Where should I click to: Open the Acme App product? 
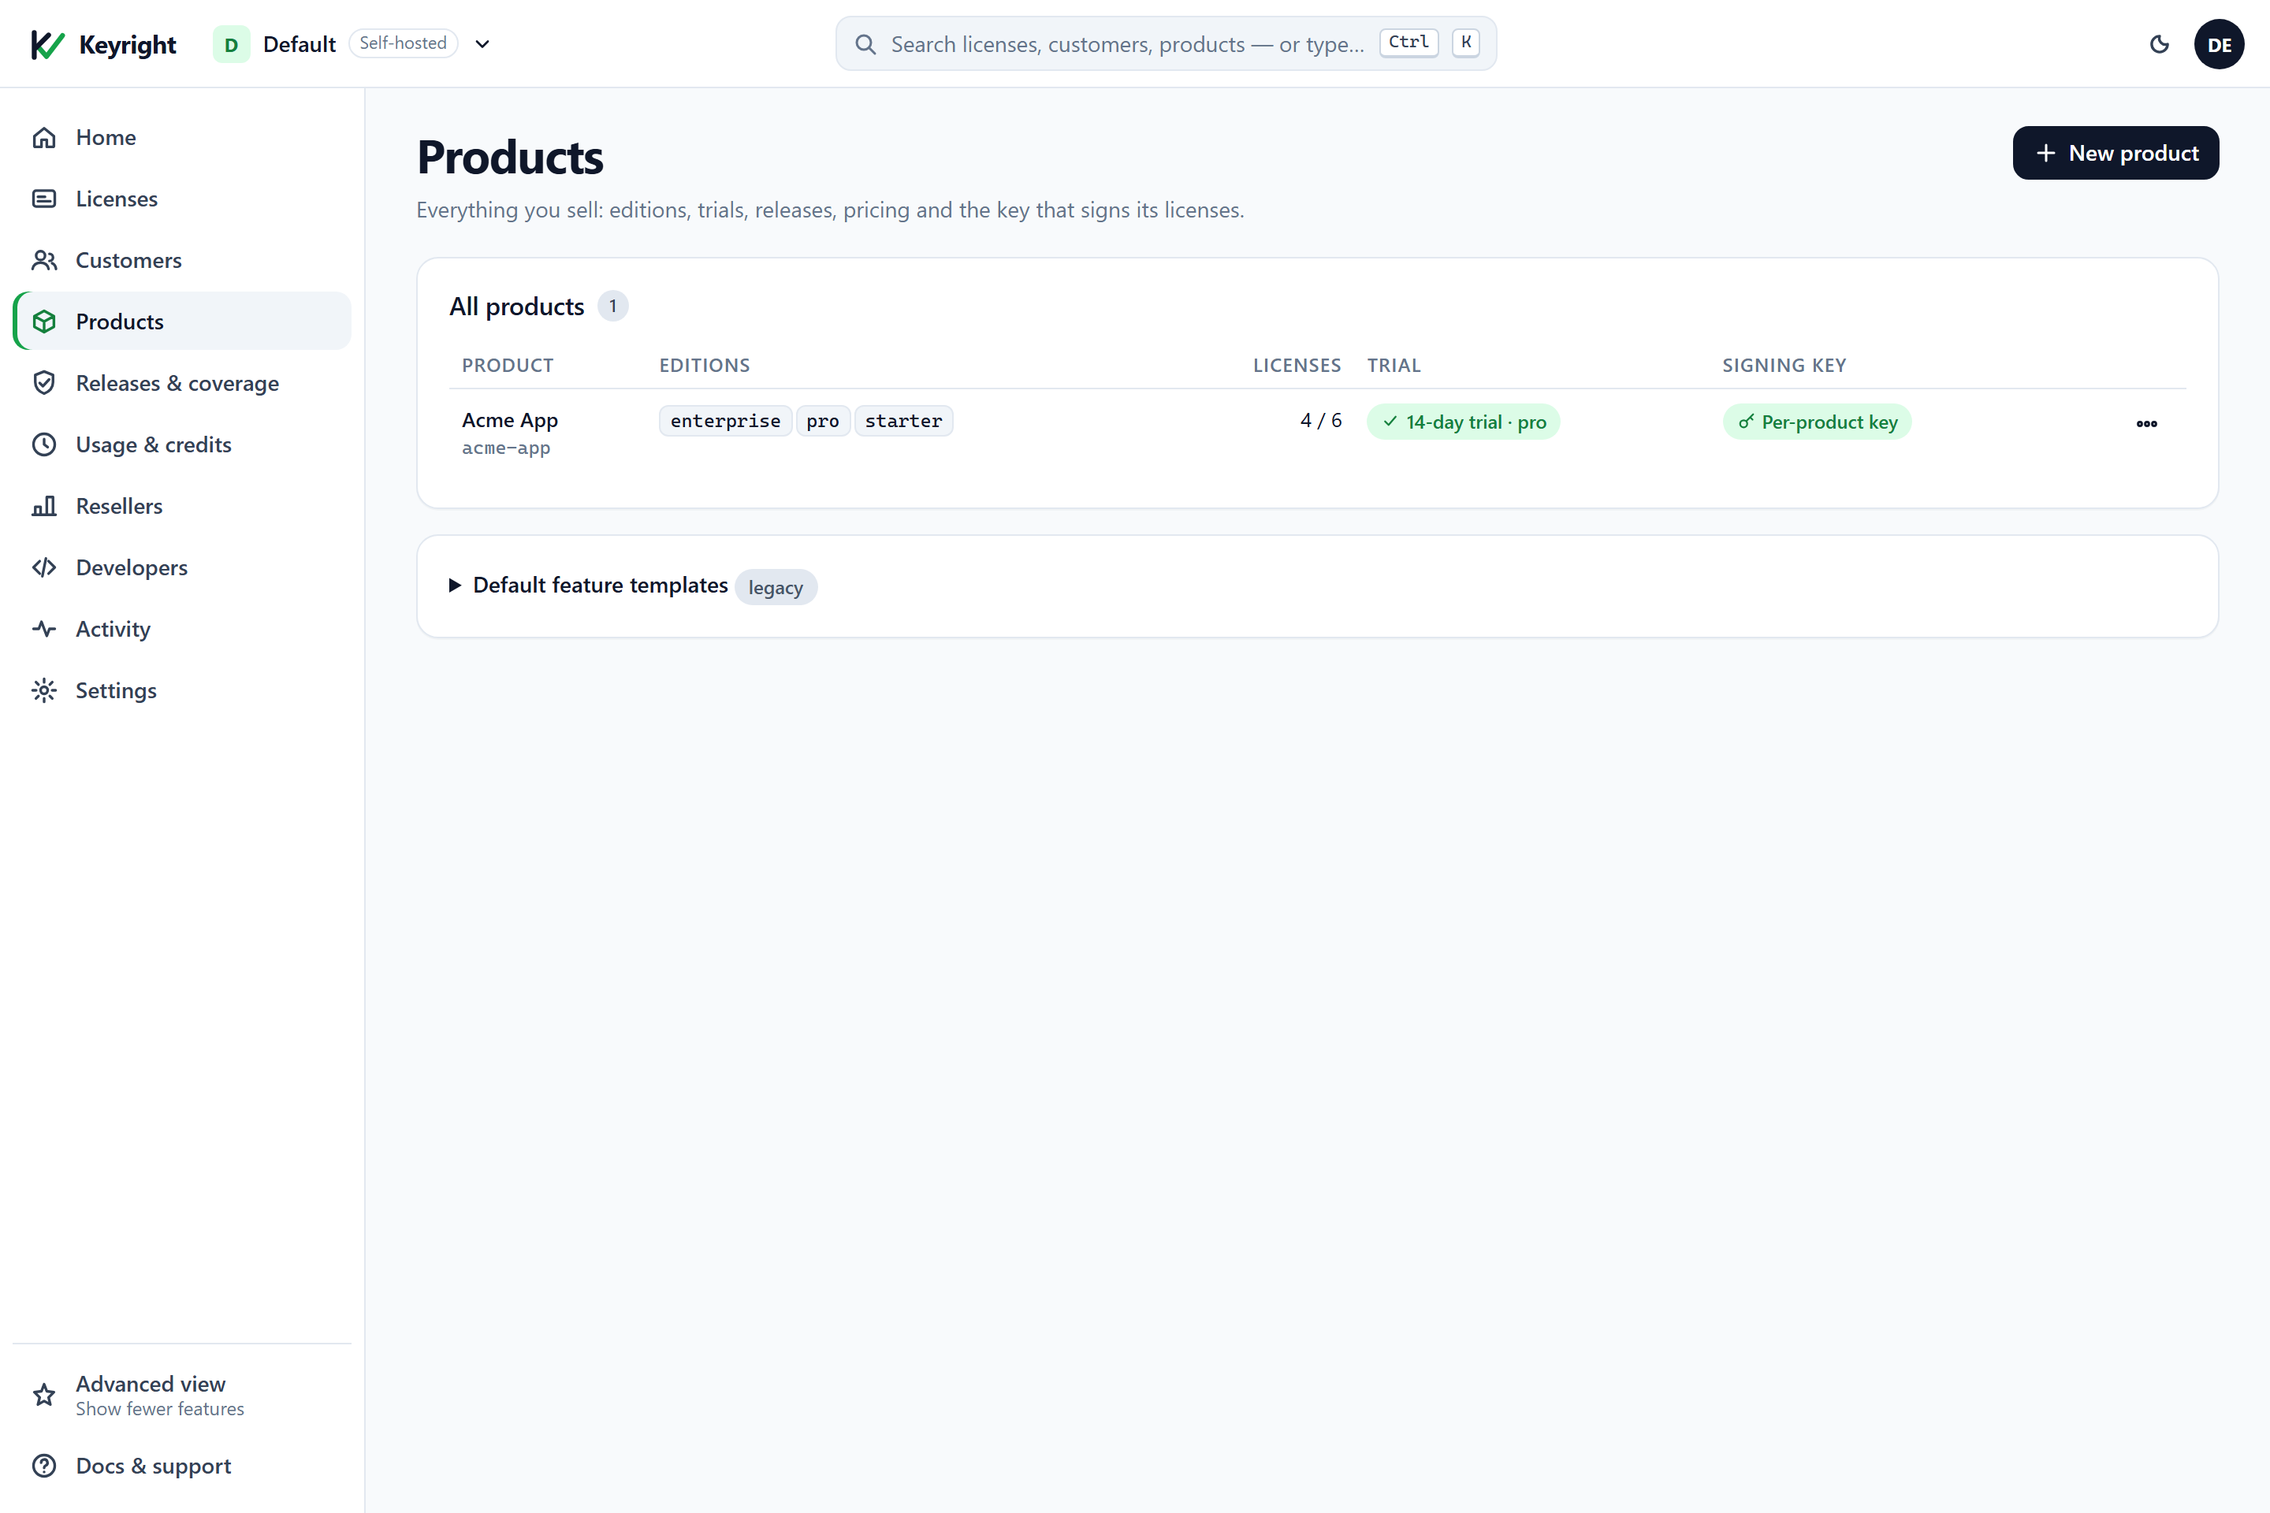(510, 421)
